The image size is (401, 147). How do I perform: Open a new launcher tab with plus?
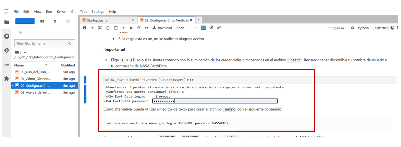click(x=199, y=20)
